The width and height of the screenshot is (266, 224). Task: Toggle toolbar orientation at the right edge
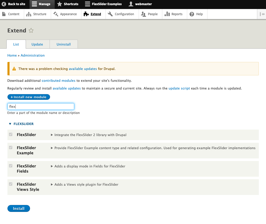pyautogui.click(x=262, y=14)
